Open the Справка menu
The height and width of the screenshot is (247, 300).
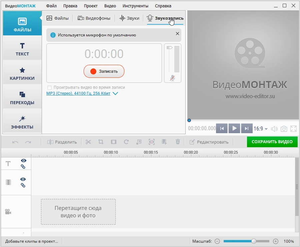(163, 6)
